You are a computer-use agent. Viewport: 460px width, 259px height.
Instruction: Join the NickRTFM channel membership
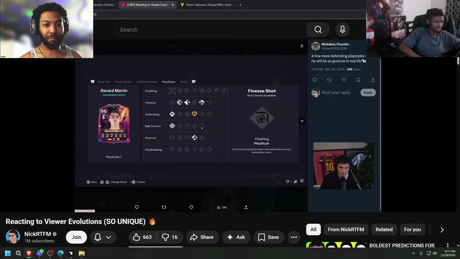pyautogui.click(x=76, y=237)
